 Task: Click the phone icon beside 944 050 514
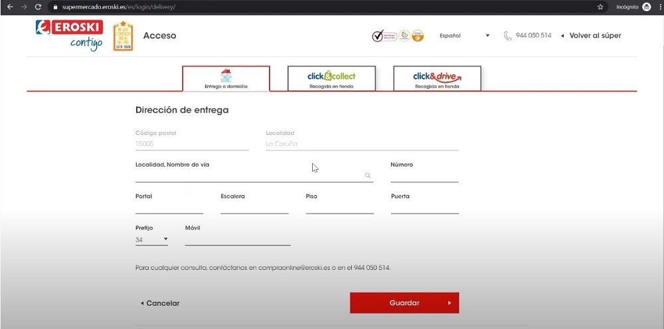point(508,36)
